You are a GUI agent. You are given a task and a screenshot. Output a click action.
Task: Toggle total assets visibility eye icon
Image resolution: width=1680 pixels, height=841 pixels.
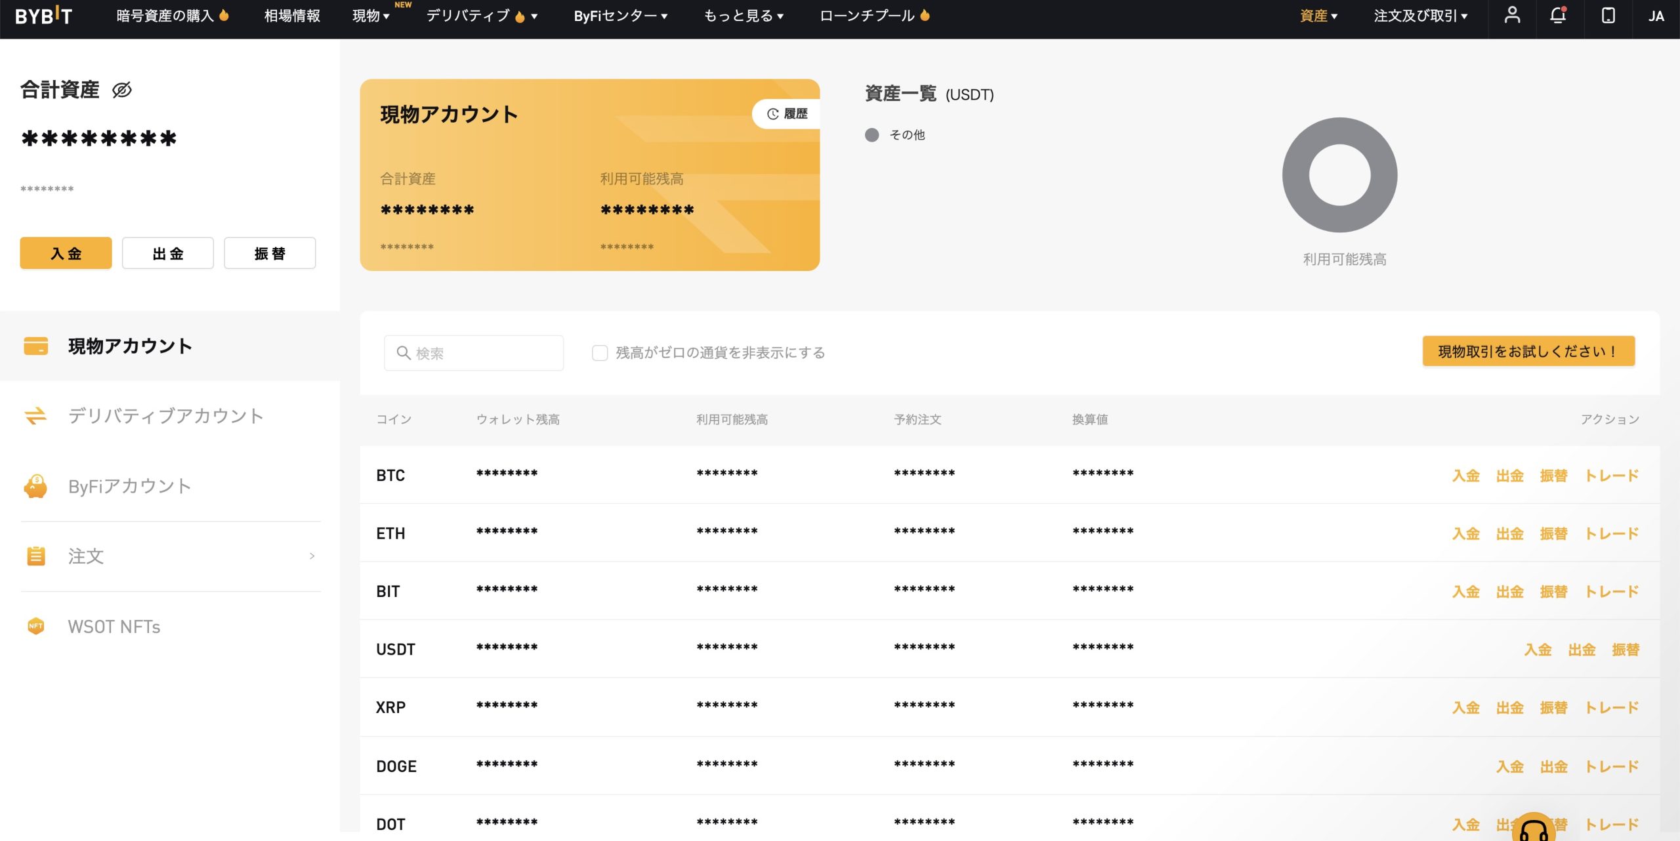pos(122,90)
